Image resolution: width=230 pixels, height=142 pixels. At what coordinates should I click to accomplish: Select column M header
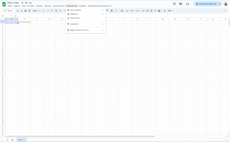(x=163, y=19)
